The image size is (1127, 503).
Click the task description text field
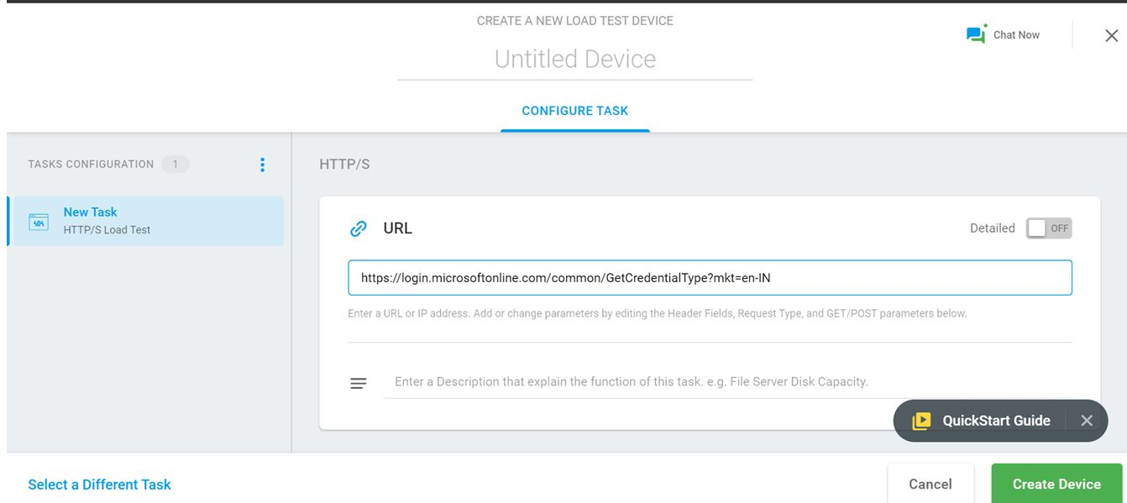(x=630, y=381)
